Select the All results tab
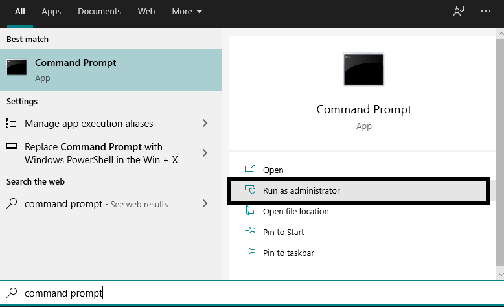504x307 pixels. click(x=20, y=12)
